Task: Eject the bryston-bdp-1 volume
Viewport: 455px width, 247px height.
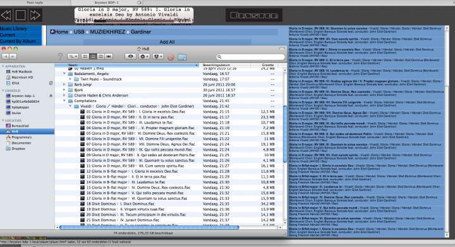Action: tap(51, 96)
